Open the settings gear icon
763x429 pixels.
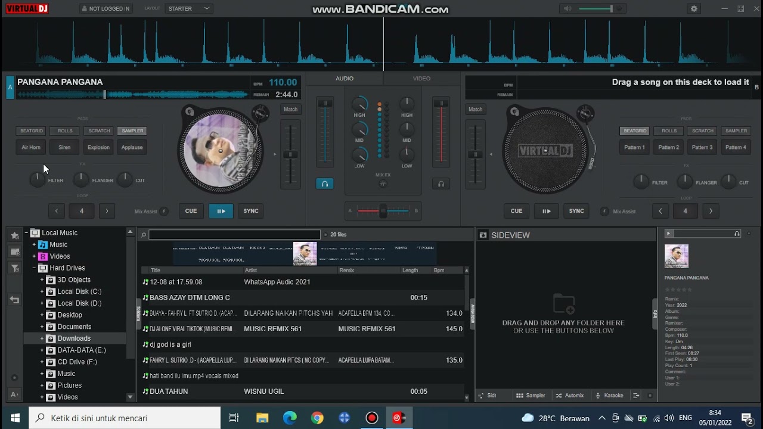pos(694,9)
